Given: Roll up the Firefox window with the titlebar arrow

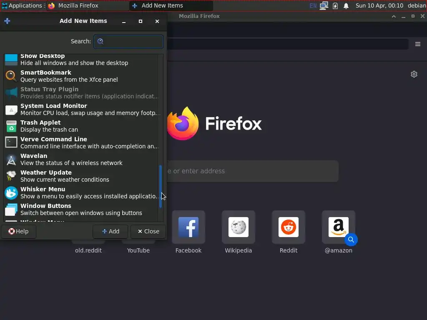Looking at the screenshot, I should [394, 16].
